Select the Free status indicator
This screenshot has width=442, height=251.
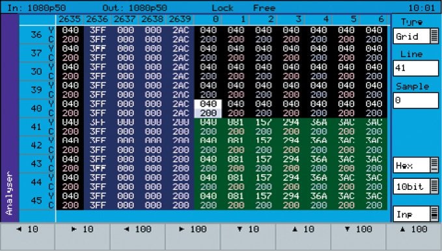264,8
